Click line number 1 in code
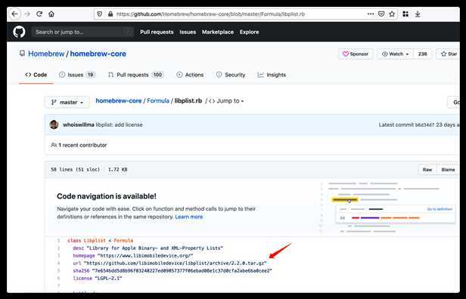466x299 pixels. (x=58, y=240)
